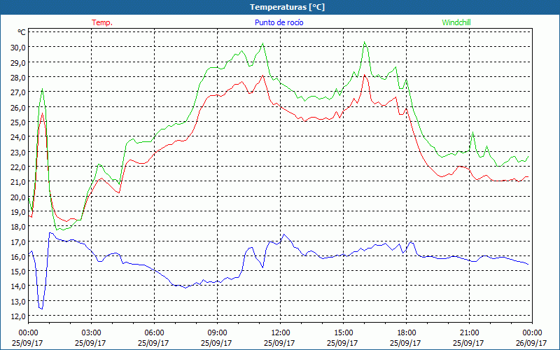Click the '24,0' y-axis value

19,137
